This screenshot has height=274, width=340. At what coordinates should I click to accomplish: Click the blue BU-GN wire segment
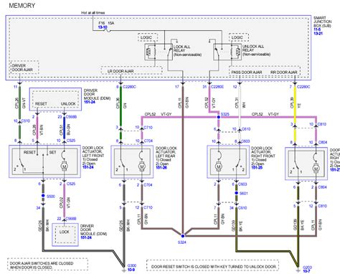coord(64,128)
